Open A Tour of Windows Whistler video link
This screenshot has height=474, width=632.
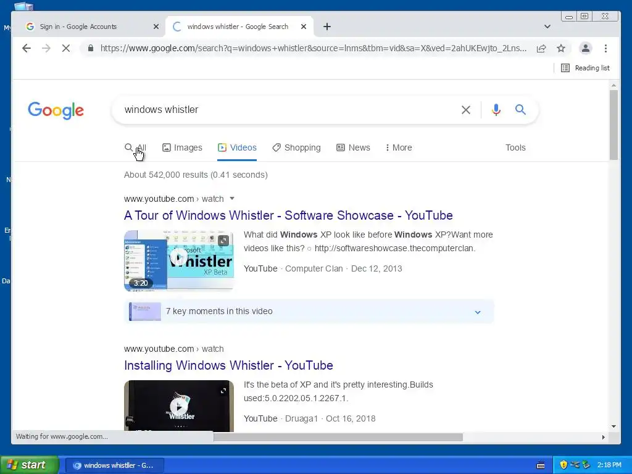[x=288, y=215]
